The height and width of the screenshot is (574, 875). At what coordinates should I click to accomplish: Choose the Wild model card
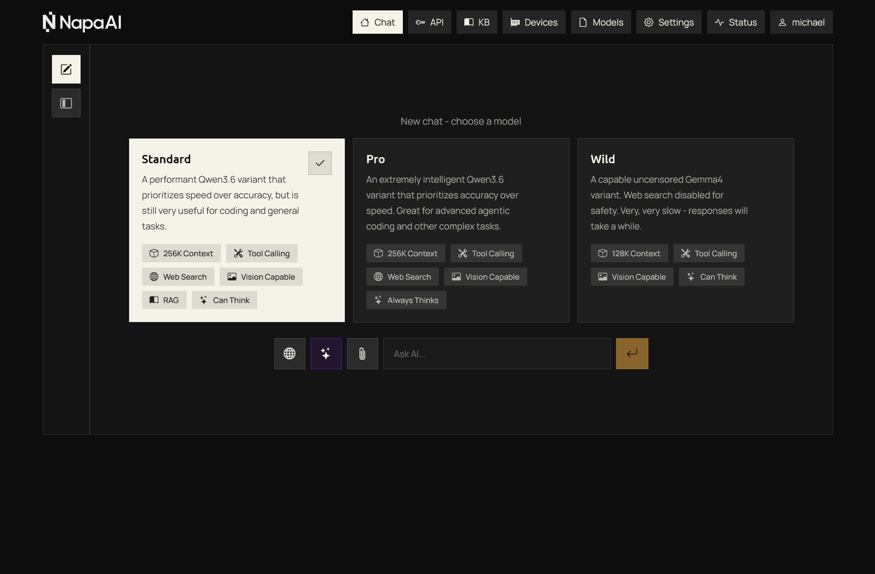point(686,230)
